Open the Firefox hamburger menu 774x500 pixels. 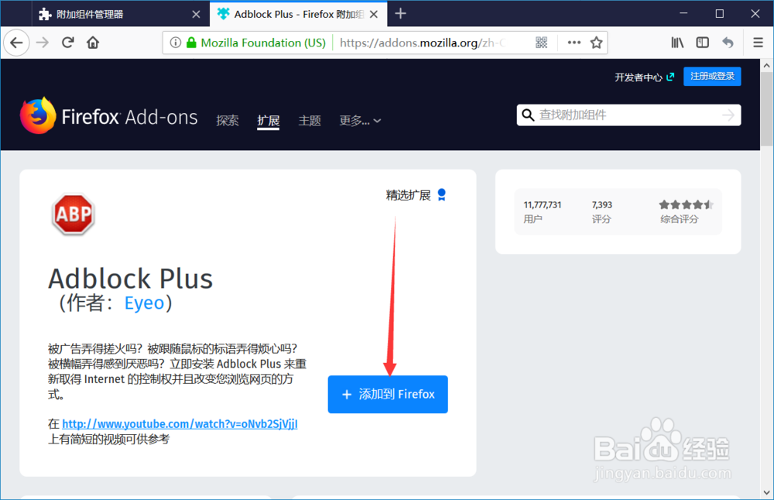click(x=759, y=43)
